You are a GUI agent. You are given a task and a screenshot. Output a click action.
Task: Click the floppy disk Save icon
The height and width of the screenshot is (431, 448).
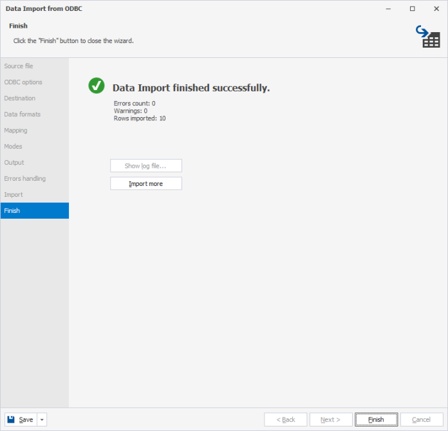(x=12, y=419)
